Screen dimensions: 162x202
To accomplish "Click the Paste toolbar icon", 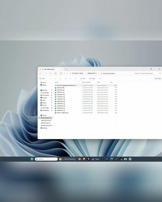I will tap(60, 78).
